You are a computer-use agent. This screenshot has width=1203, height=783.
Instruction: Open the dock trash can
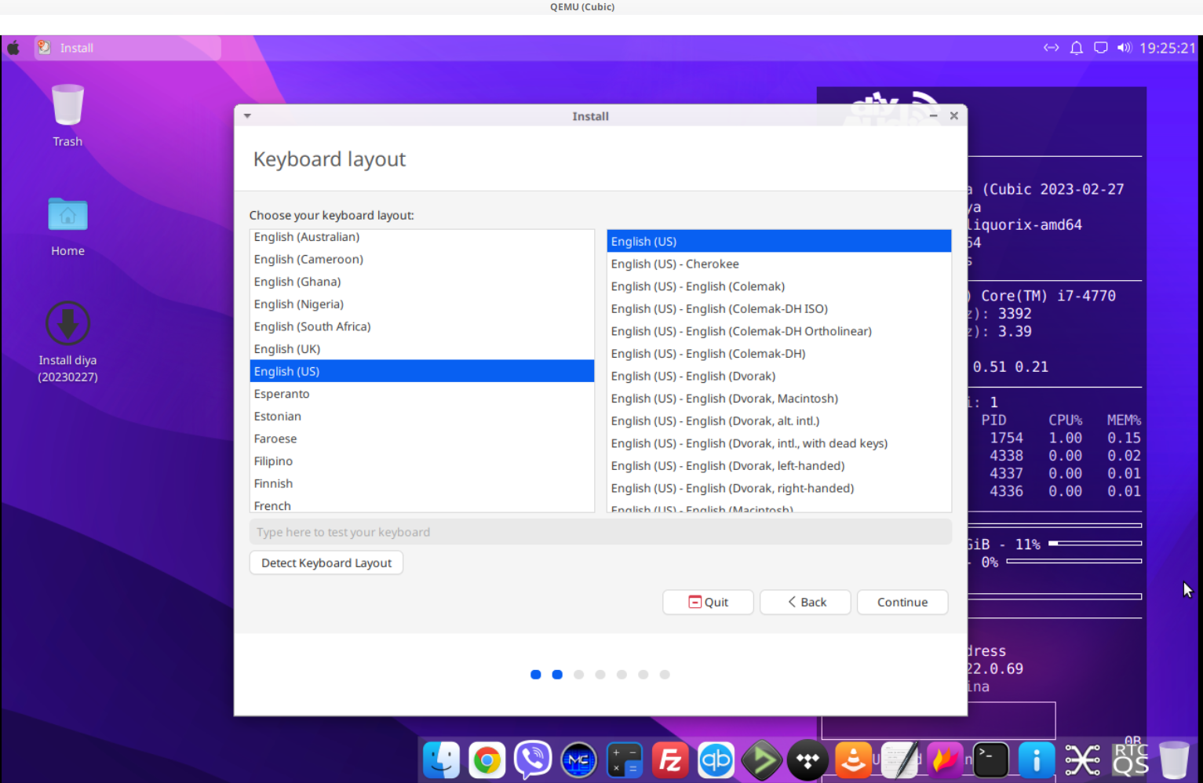[1174, 759]
